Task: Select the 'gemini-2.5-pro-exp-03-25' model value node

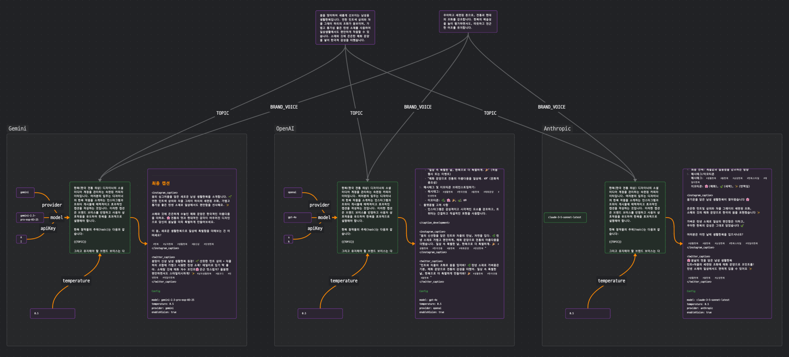Action: coord(30,218)
